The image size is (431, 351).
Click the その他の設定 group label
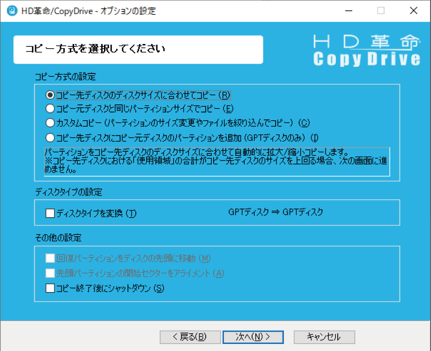click(x=58, y=238)
